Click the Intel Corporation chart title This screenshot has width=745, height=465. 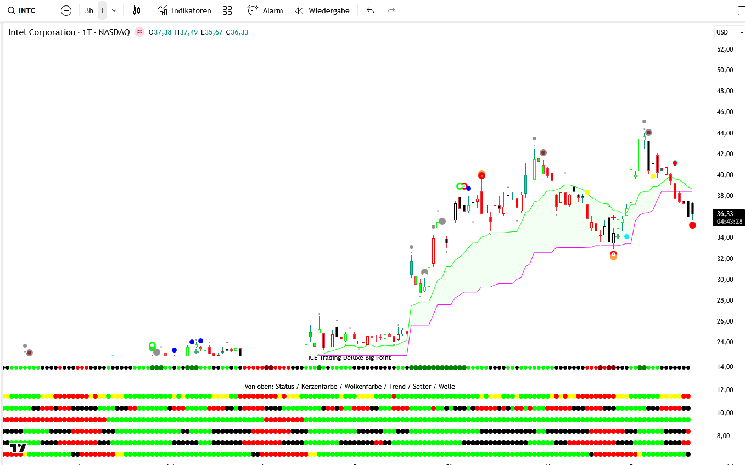coord(69,32)
